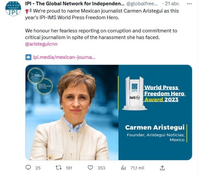
Task: Click the World Congress circular badge
Action: click(x=36, y=75)
